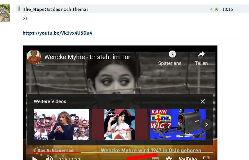Open the Kann Lidl WIG video thumbnail
249x160 pixels.
coord(178,124)
